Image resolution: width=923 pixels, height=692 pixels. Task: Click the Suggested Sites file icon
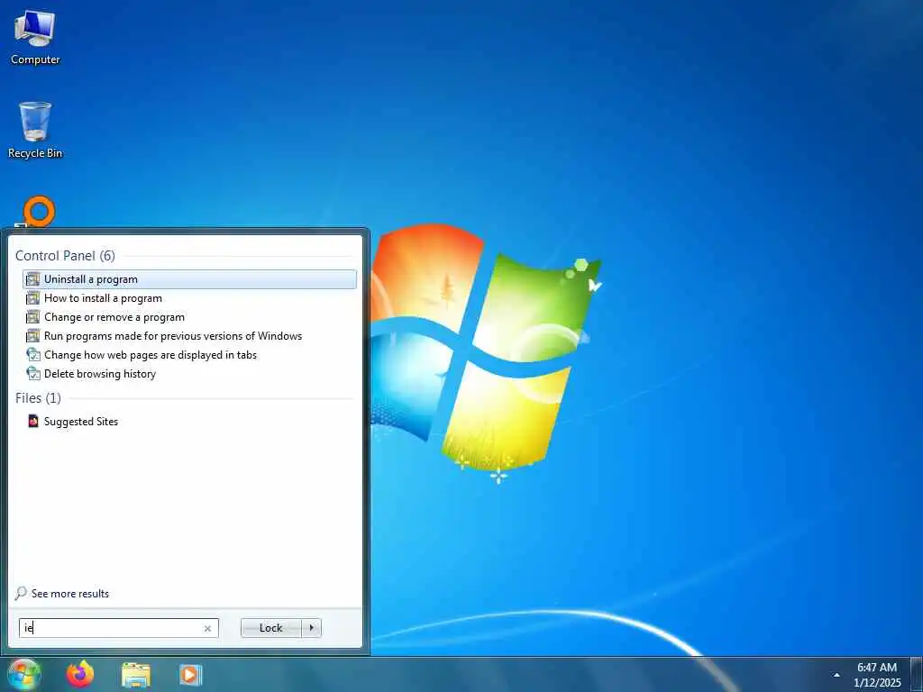33,422
